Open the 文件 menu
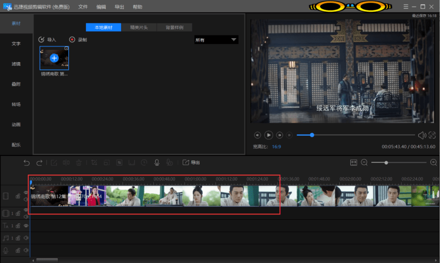440x263 pixels. coord(83,7)
